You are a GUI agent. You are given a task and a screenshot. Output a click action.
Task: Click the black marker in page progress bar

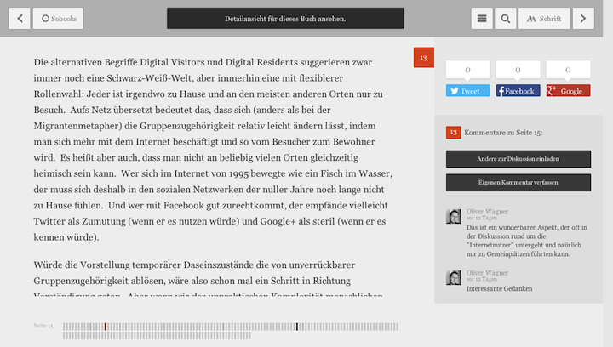point(297,327)
